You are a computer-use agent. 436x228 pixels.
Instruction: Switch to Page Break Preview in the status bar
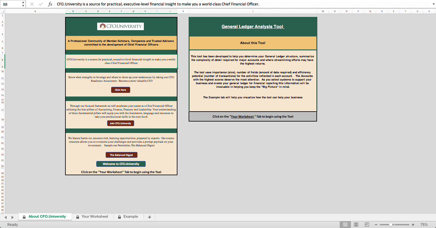pyautogui.click(x=367, y=225)
